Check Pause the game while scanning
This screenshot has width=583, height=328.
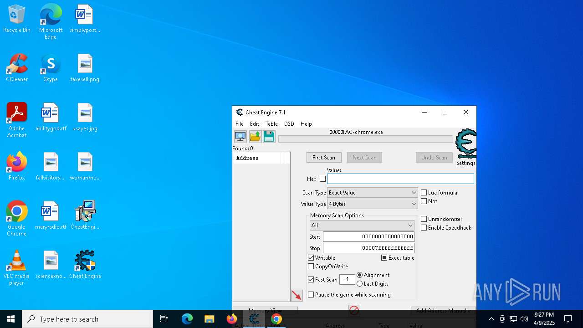tap(311, 295)
